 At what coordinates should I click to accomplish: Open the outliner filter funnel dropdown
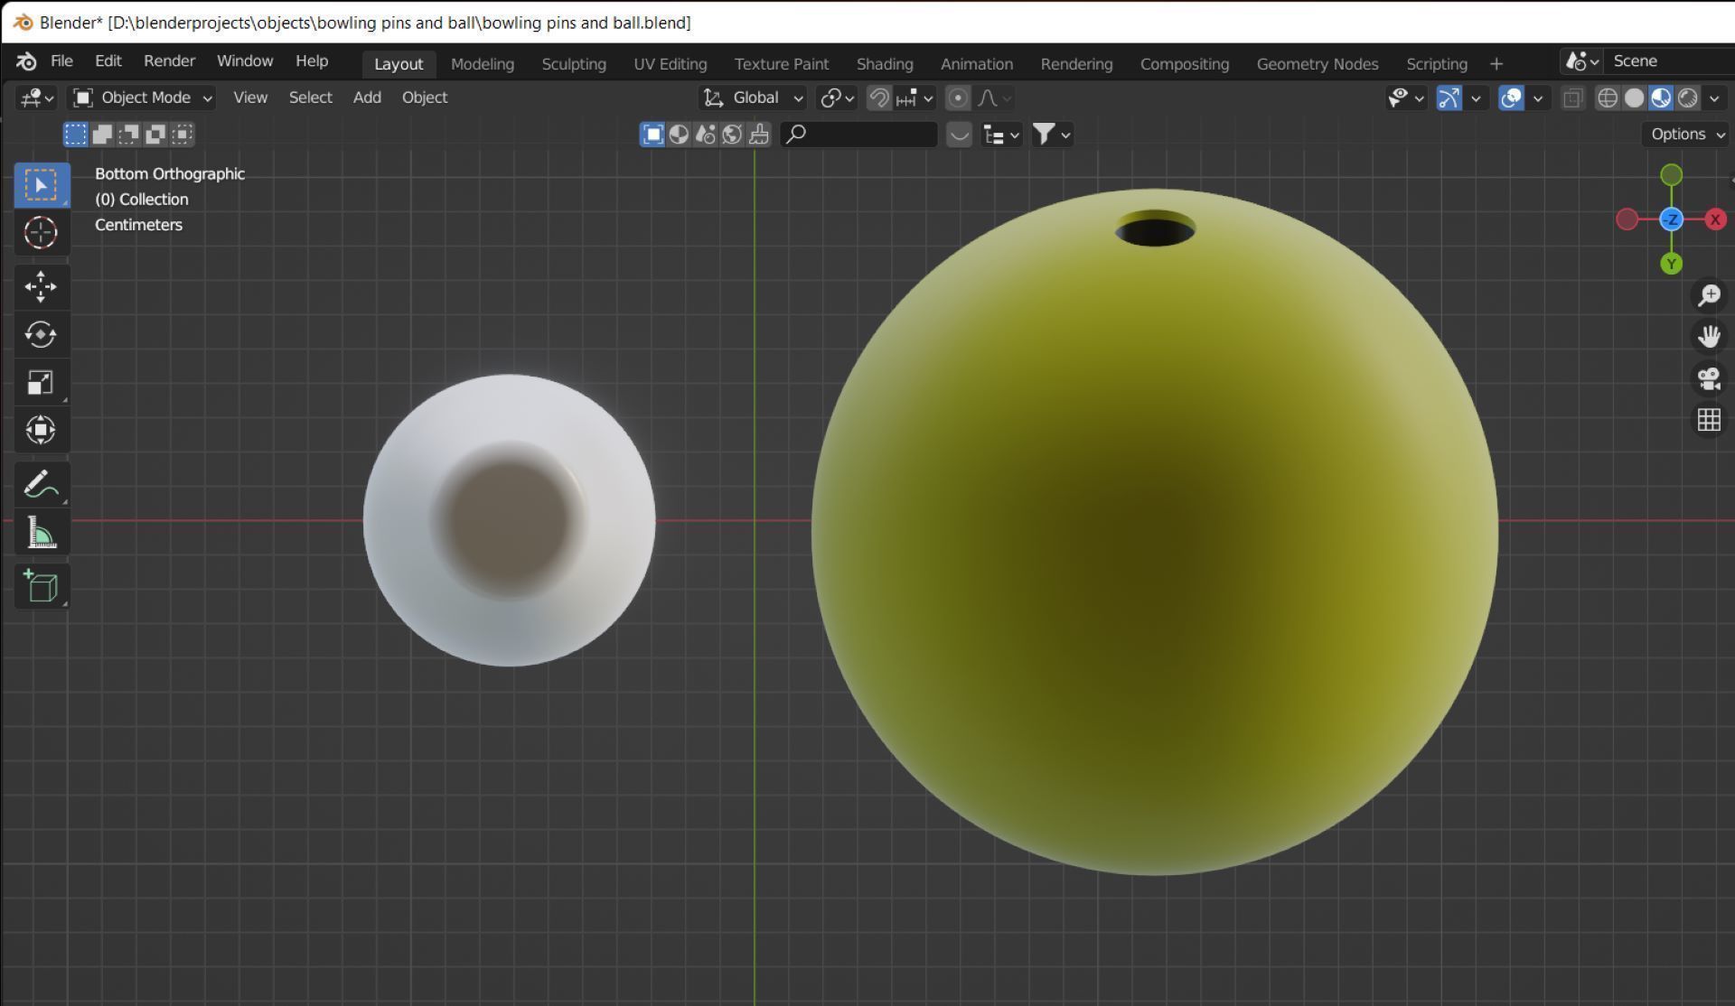[1052, 135]
